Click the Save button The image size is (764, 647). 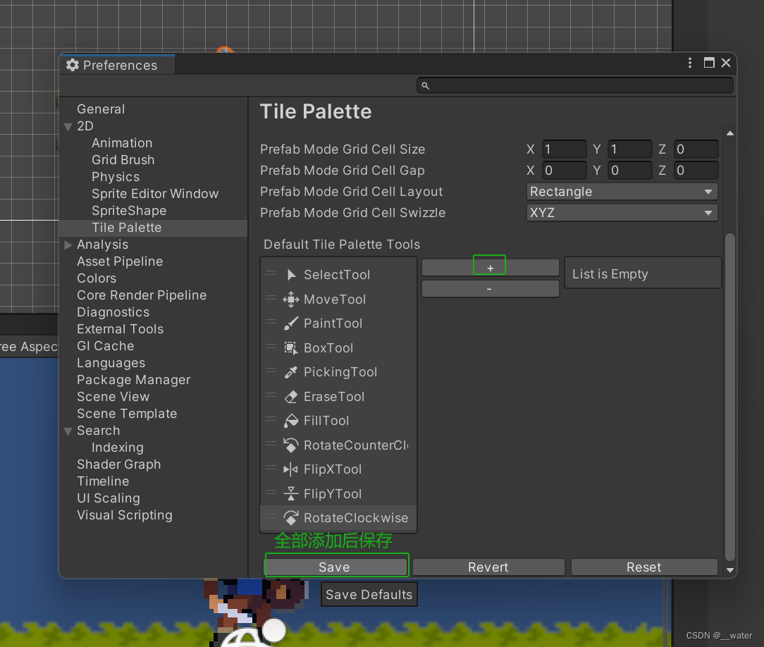tap(336, 567)
